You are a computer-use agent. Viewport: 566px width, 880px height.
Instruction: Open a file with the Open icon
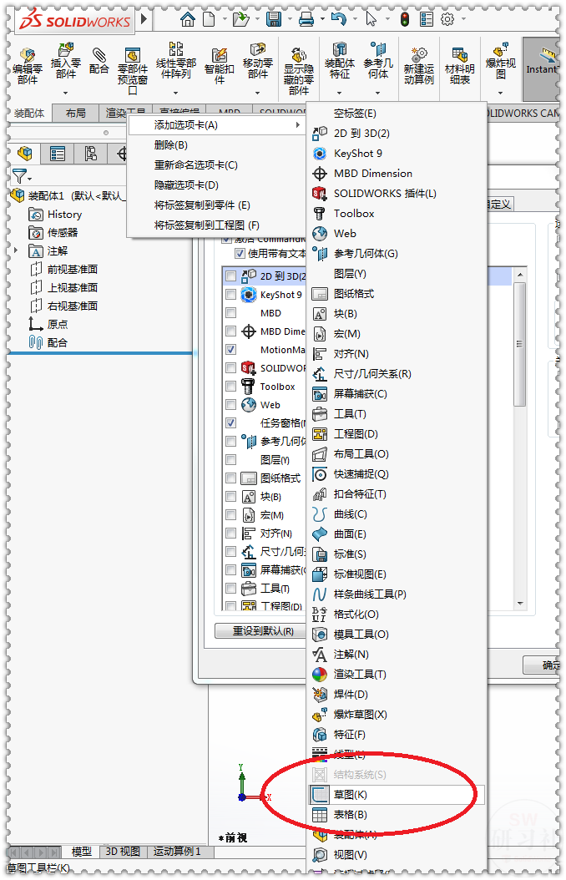(240, 20)
